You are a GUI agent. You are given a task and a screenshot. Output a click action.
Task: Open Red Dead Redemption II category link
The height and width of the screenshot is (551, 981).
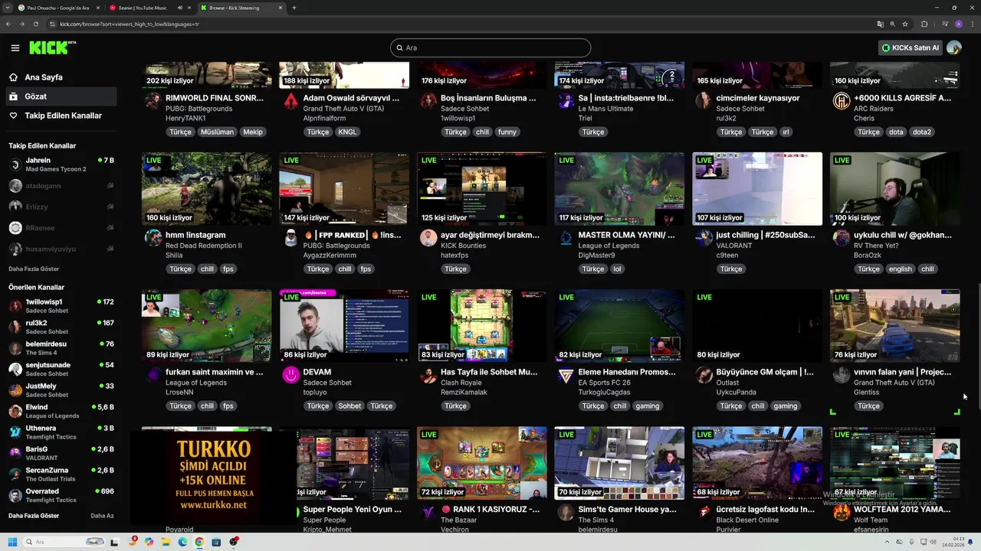point(204,246)
